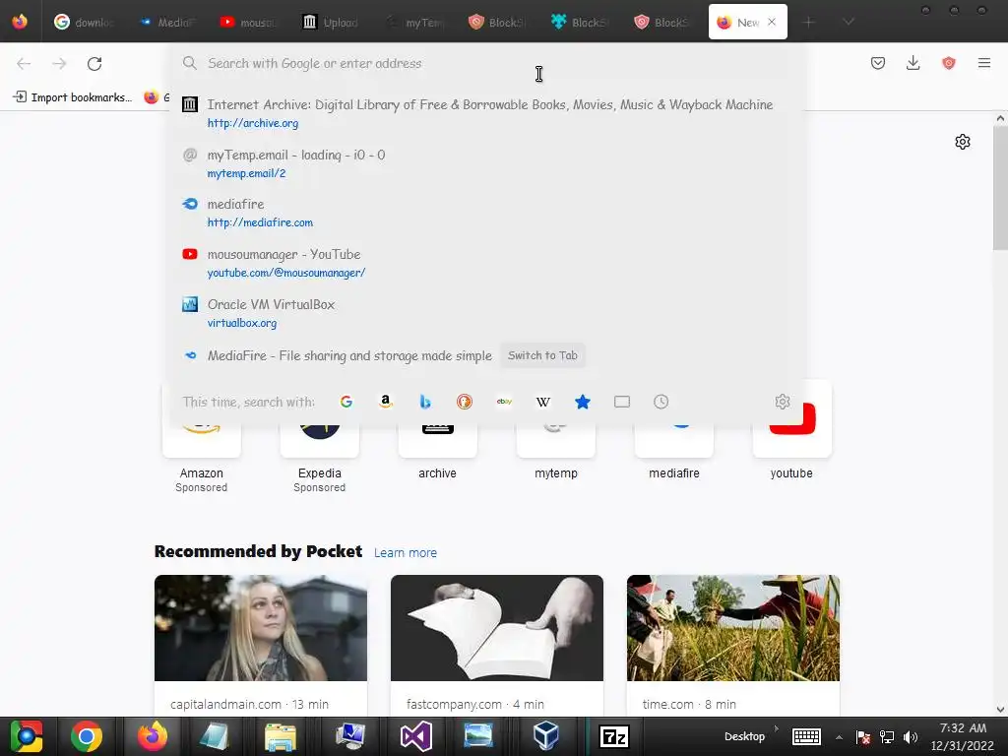
Task: Open Chrome from the taskbar
Action: (87, 736)
